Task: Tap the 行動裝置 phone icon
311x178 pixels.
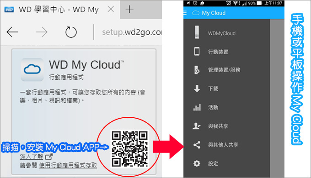Action: point(197,51)
